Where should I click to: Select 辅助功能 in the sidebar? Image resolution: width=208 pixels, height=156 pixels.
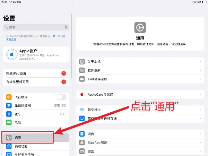[x=36, y=146]
